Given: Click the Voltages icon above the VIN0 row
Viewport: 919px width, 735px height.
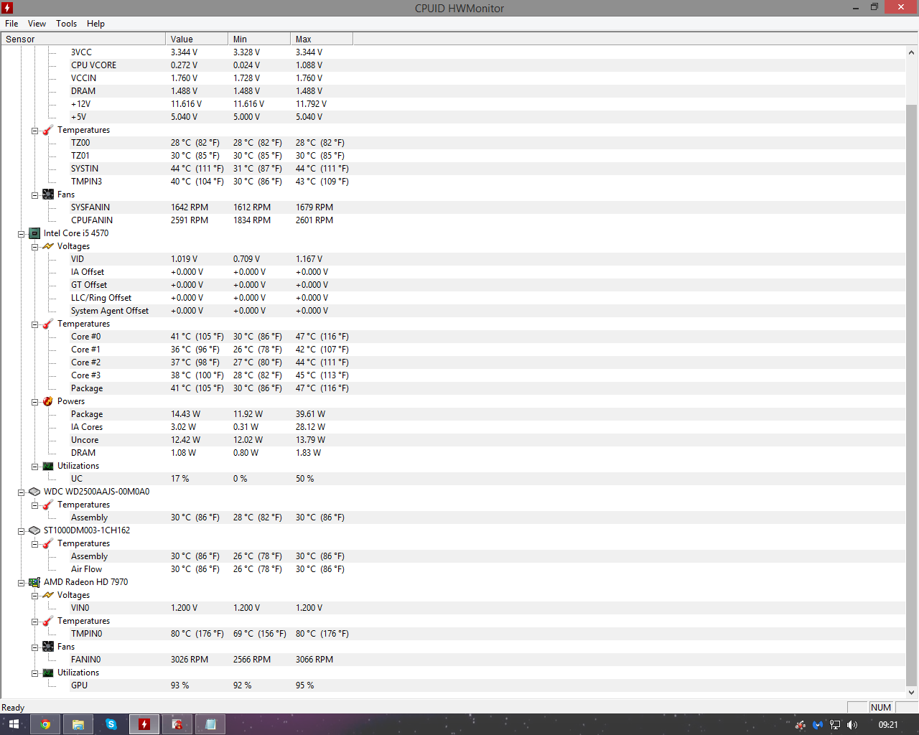Looking at the screenshot, I should (x=48, y=595).
